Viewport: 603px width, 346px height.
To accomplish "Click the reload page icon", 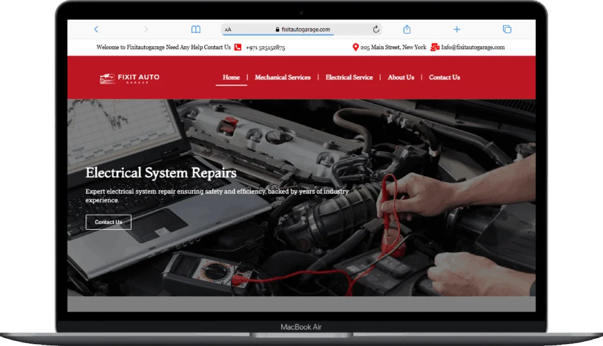I will (376, 29).
